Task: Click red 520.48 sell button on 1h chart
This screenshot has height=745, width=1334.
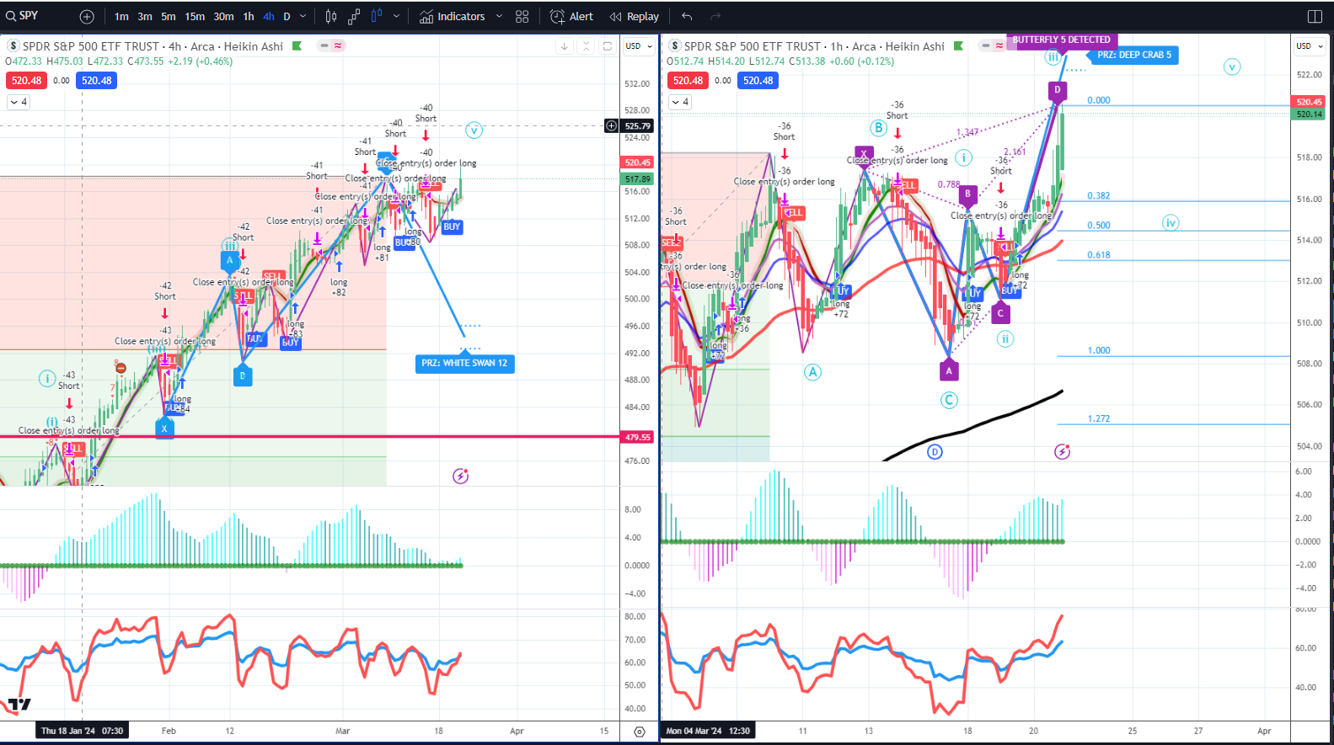Action: pyautogui.click(x=688, y=81)
